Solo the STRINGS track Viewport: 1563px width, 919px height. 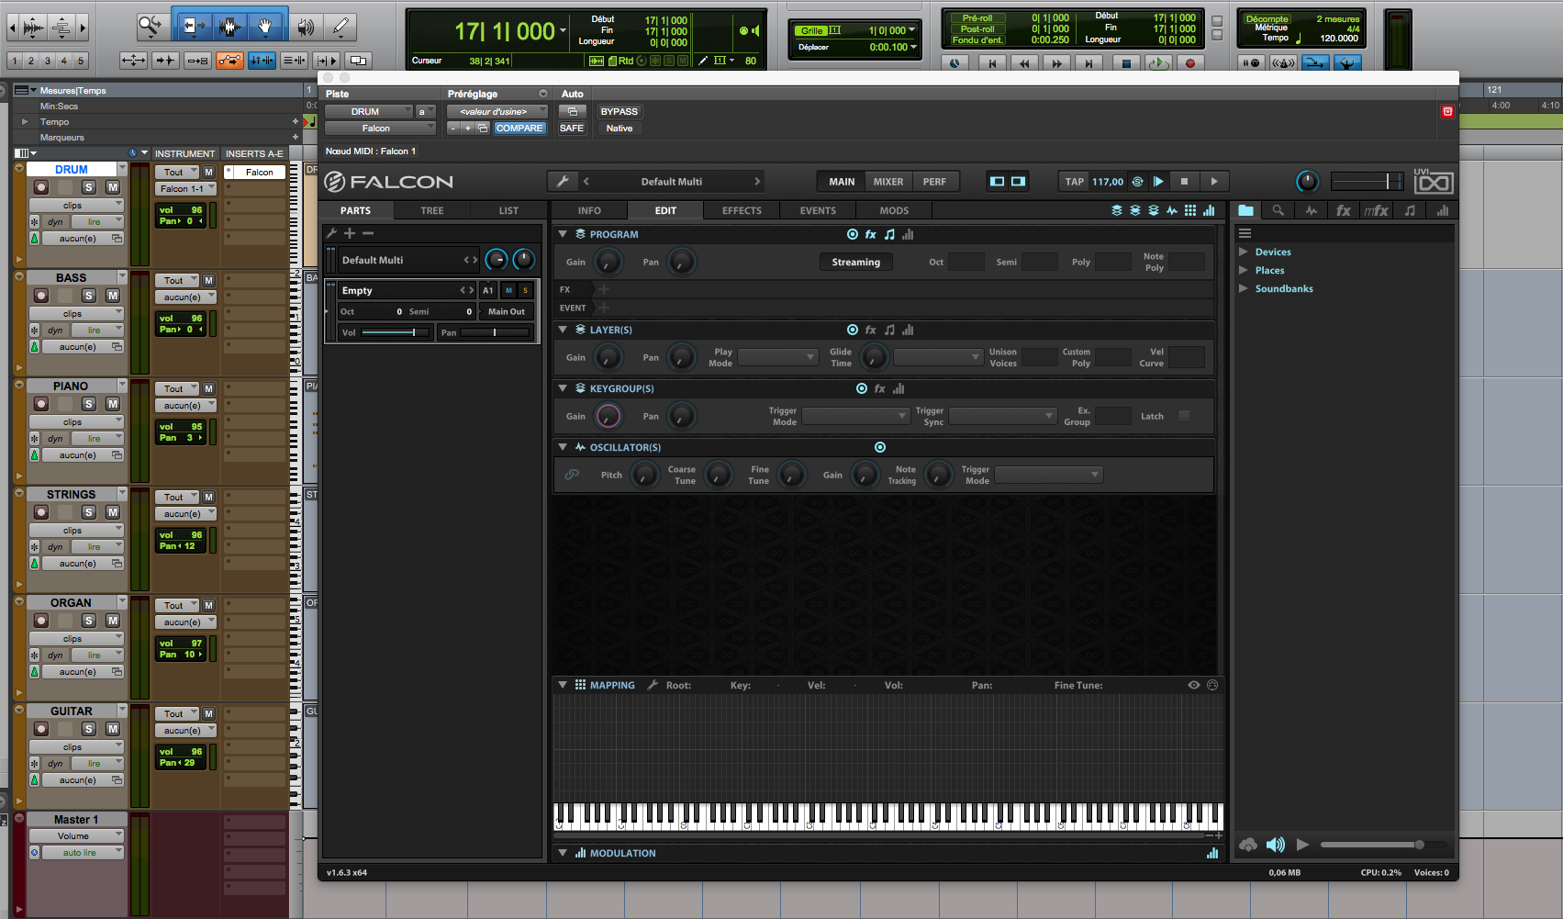pyautogui.click(x=89, y=512)
